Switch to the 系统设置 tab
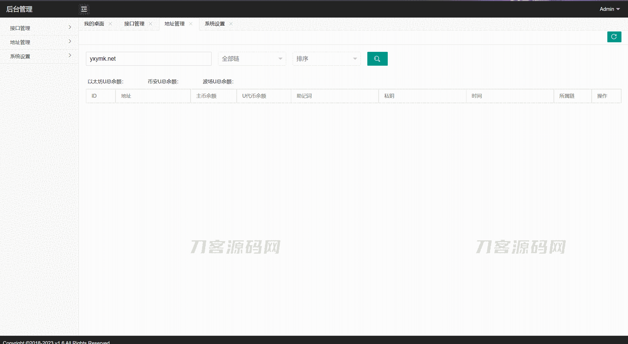The image size is (628, 344). 215,24
